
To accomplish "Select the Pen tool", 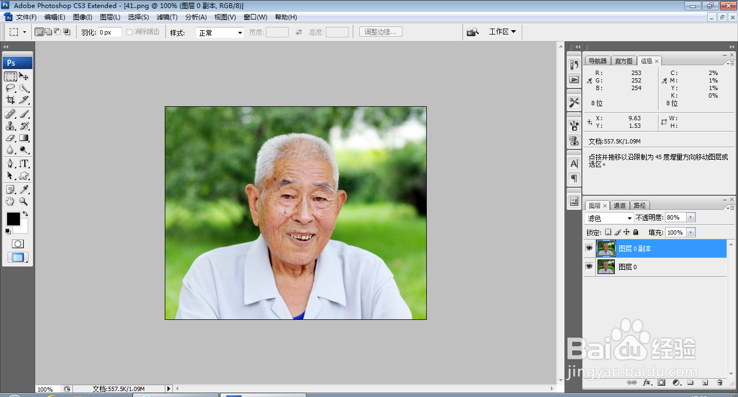I will [x=11, y=164].
